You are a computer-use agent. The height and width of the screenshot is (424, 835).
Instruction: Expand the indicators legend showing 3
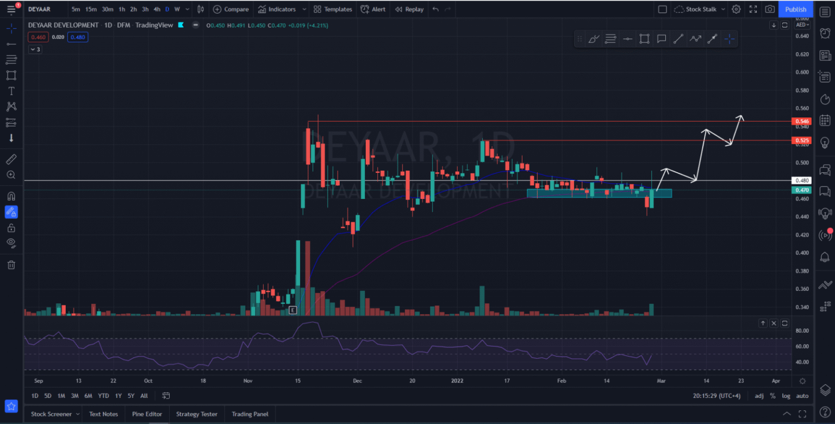(x=35, y=49)
